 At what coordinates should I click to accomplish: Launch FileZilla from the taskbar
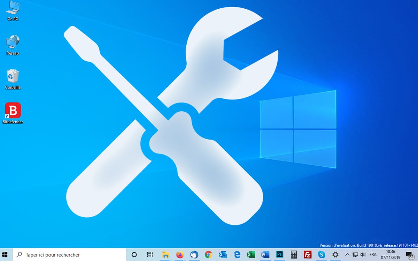click(x=308, y=255)
